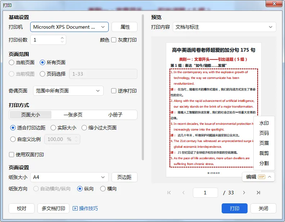Choose 水印 from edit menu

click(264, 123)
